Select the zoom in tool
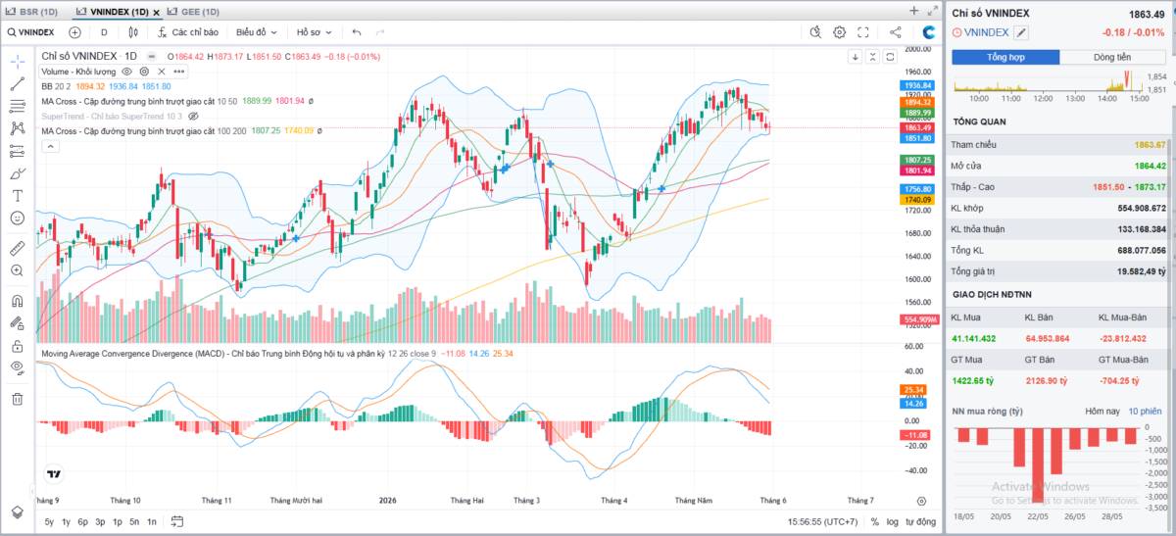This screenshot has height=536, width=1176. 17,270
